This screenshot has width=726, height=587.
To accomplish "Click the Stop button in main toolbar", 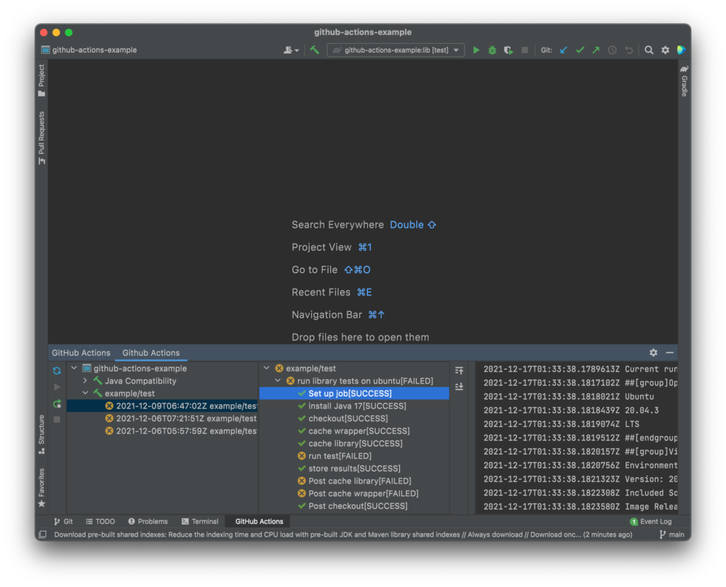I will (x=525, y=50).
